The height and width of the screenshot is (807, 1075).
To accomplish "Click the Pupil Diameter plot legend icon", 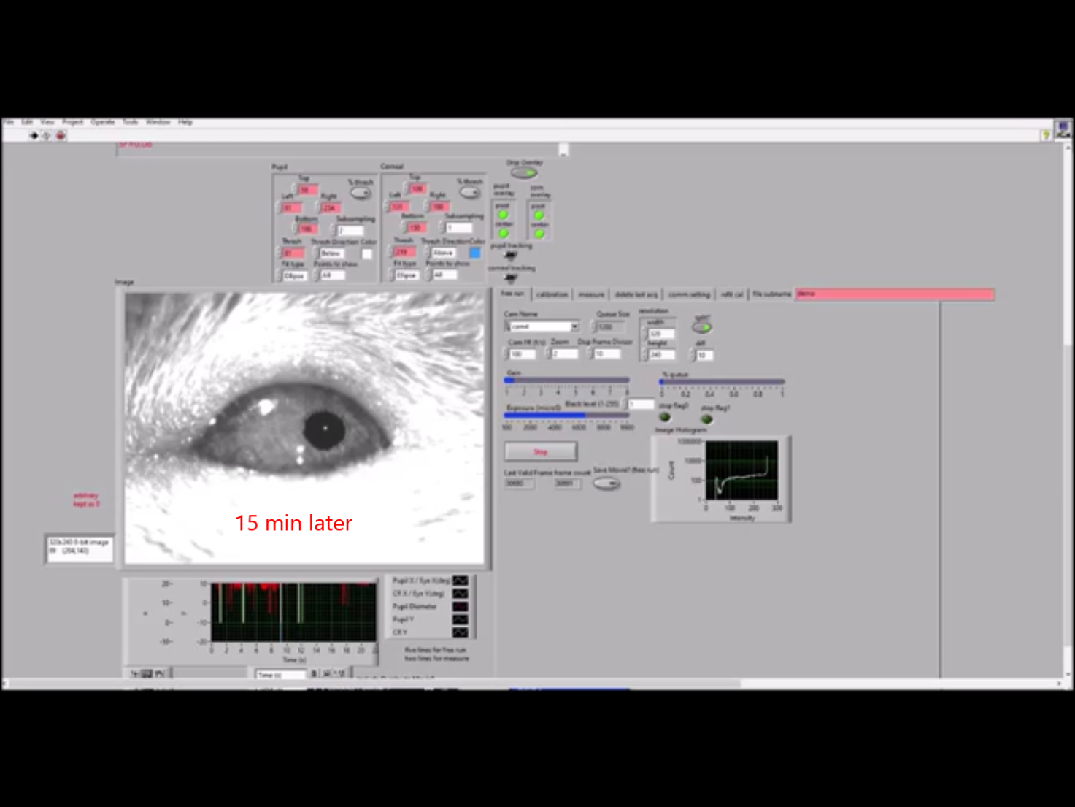I will click(460, 606).
